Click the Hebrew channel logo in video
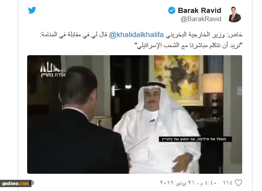This screenshot has height=191, width=262. [53, 70]
